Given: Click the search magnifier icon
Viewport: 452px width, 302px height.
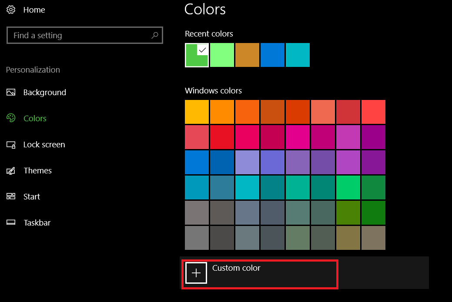Looking at the screenshot, I should (x=154, y=36).
